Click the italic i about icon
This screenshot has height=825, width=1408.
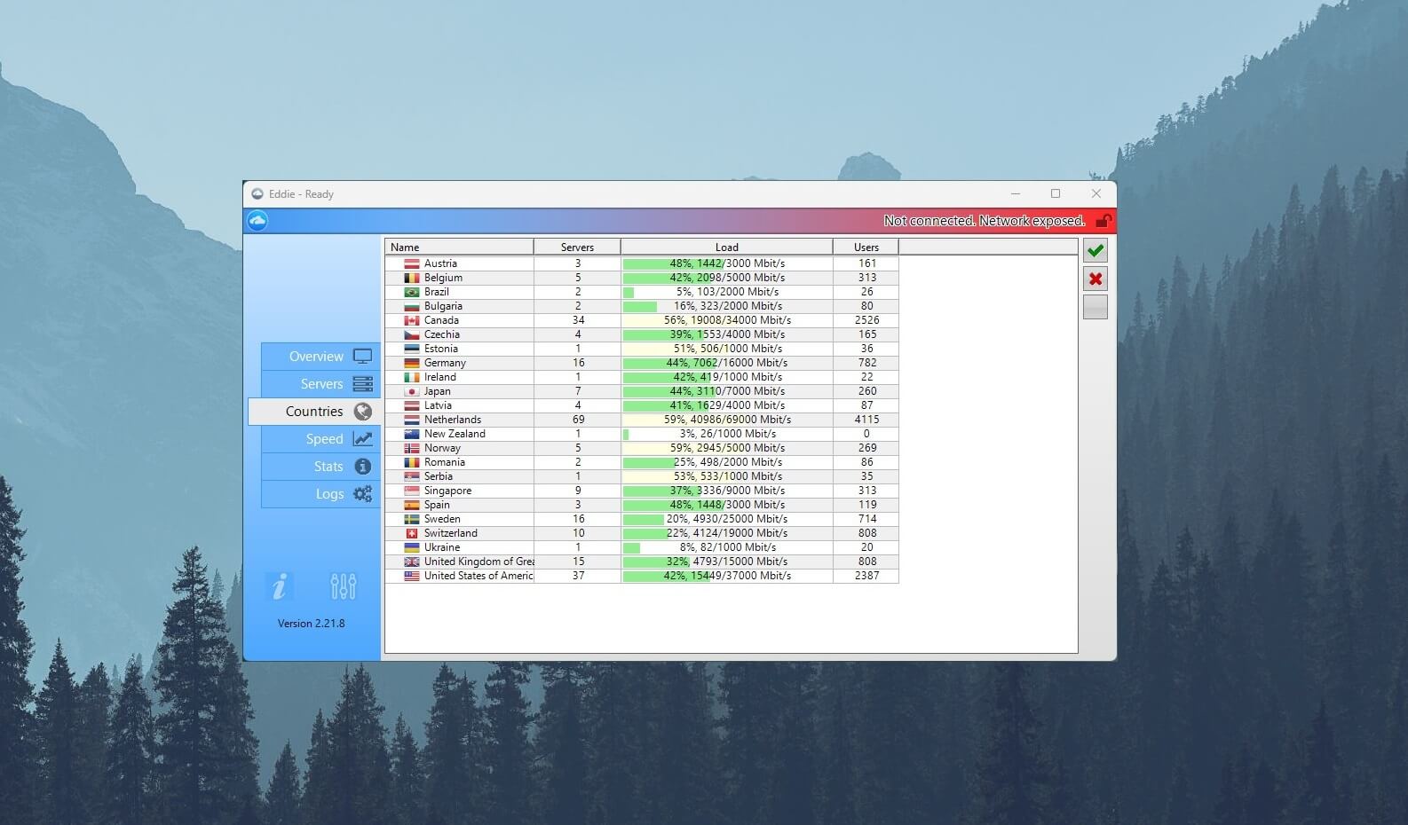(279, 585)
